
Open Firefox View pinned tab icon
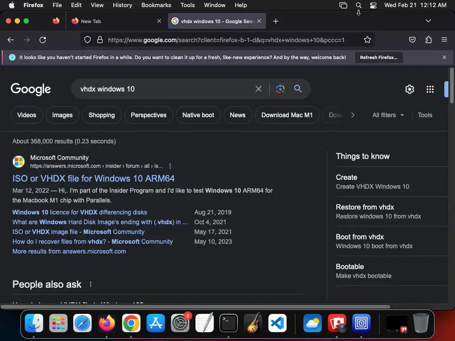tap(56, 21)
